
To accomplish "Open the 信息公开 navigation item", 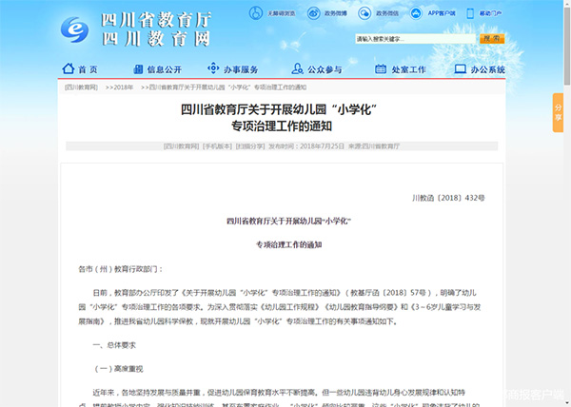I will [x=157, y=69].
